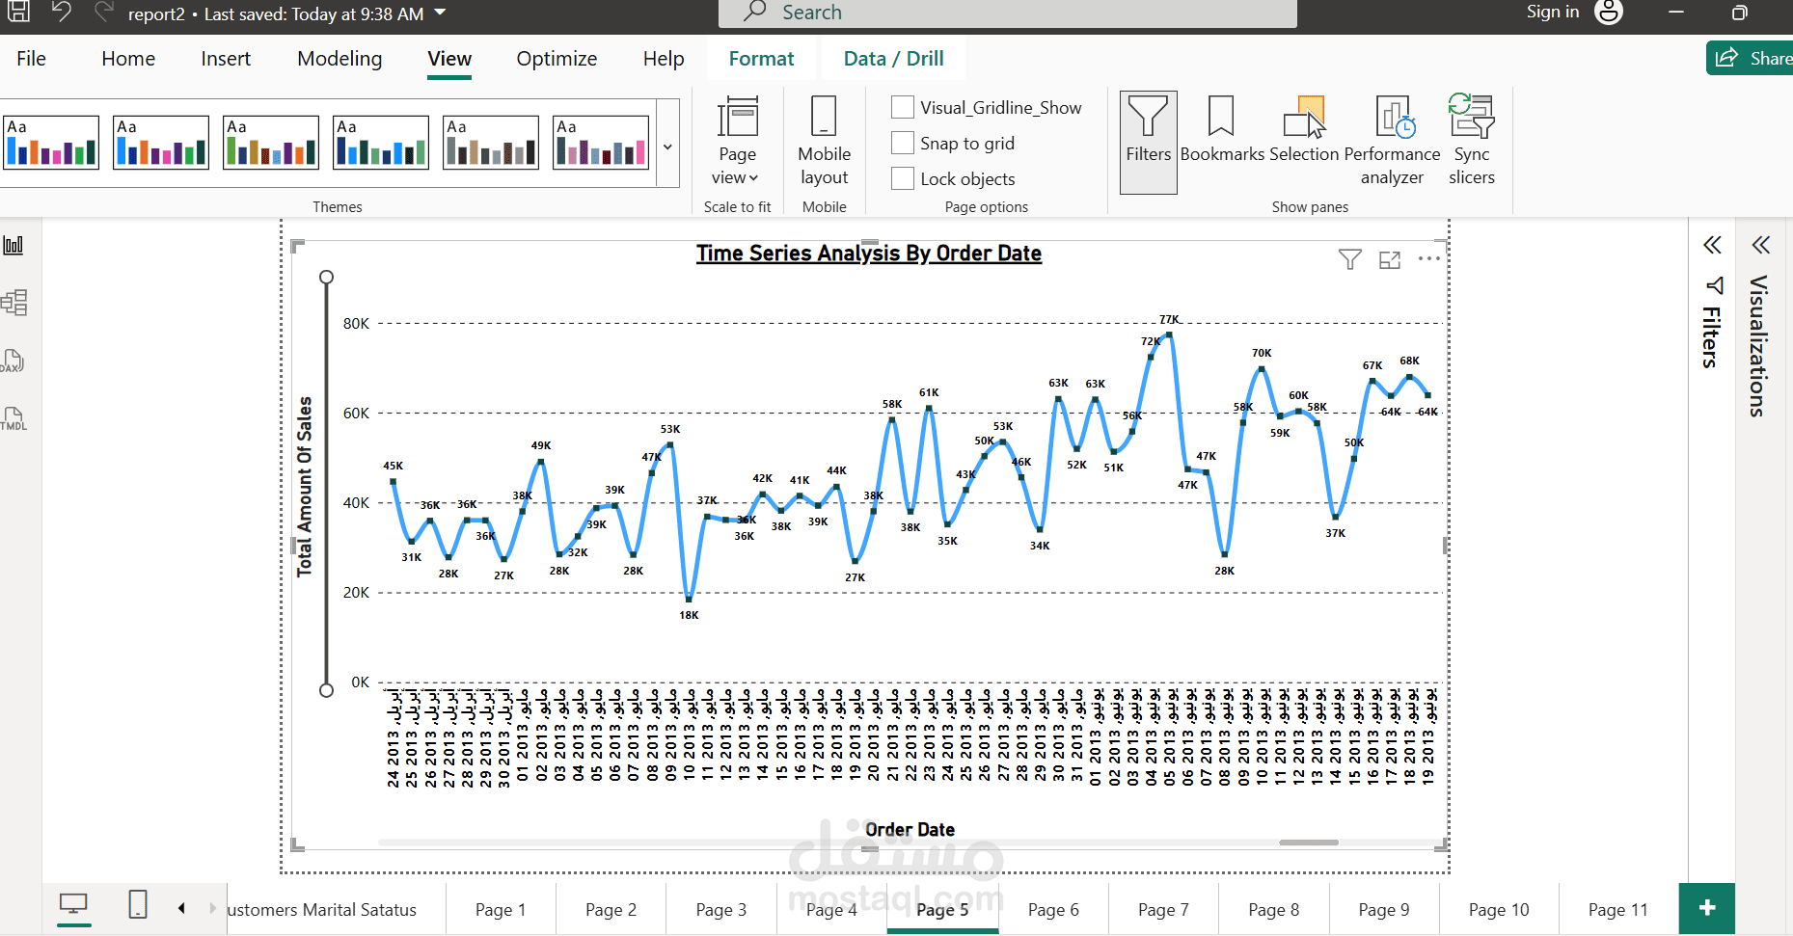The width and height of the screenshot is (1793, 936).
Task: Enable Visual_Gridline_Show checkbox
Action: coord(903,107)
